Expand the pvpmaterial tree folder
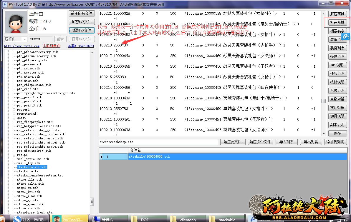Screen dimensions: 351x222 (14, 114)
